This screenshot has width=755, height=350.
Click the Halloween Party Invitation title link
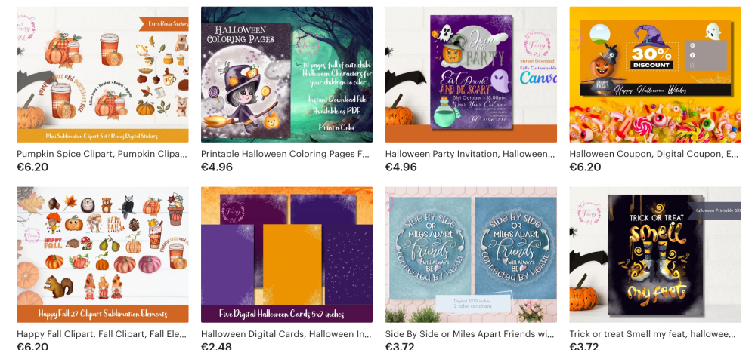pos(470,155)
